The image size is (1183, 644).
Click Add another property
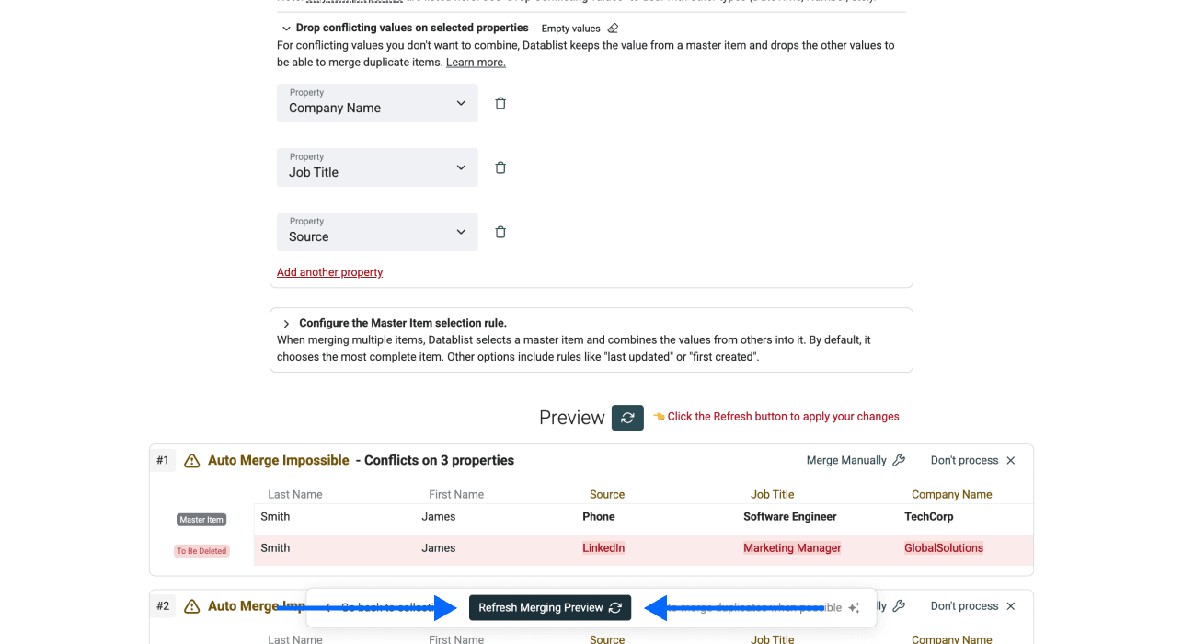pyautogui.click(x=329, y=271)
